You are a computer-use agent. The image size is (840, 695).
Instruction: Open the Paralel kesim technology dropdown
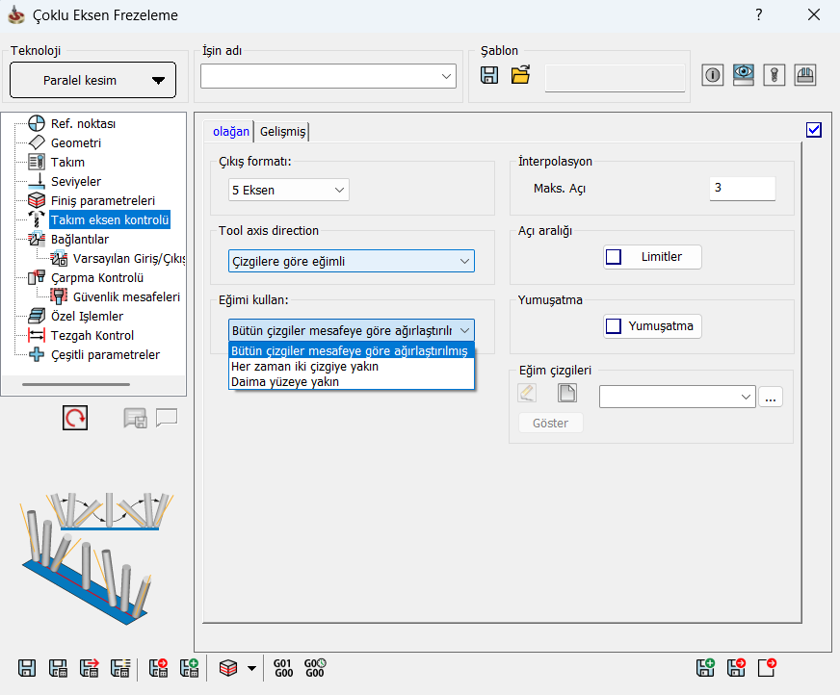click(x=92, y=80)
